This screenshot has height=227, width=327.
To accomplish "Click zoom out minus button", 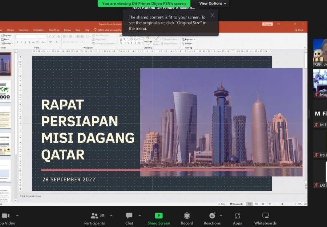I will [274, 204].
